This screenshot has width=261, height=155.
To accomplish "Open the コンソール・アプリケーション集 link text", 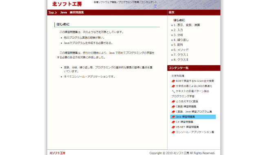I will pos(195,132).
